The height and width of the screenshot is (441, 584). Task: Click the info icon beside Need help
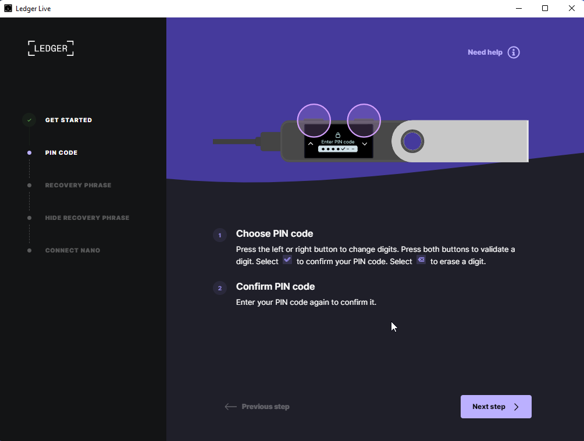[514, 52]
